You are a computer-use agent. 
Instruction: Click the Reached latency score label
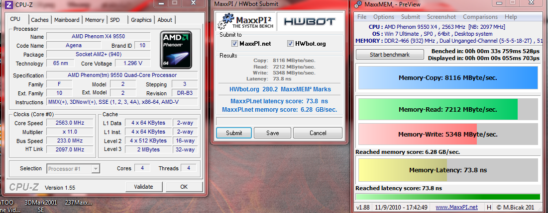pos(398,188)
